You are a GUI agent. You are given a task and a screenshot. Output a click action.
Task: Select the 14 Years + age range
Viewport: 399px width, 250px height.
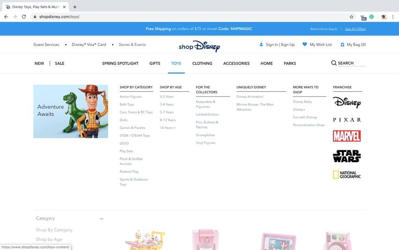coord(168,128)
